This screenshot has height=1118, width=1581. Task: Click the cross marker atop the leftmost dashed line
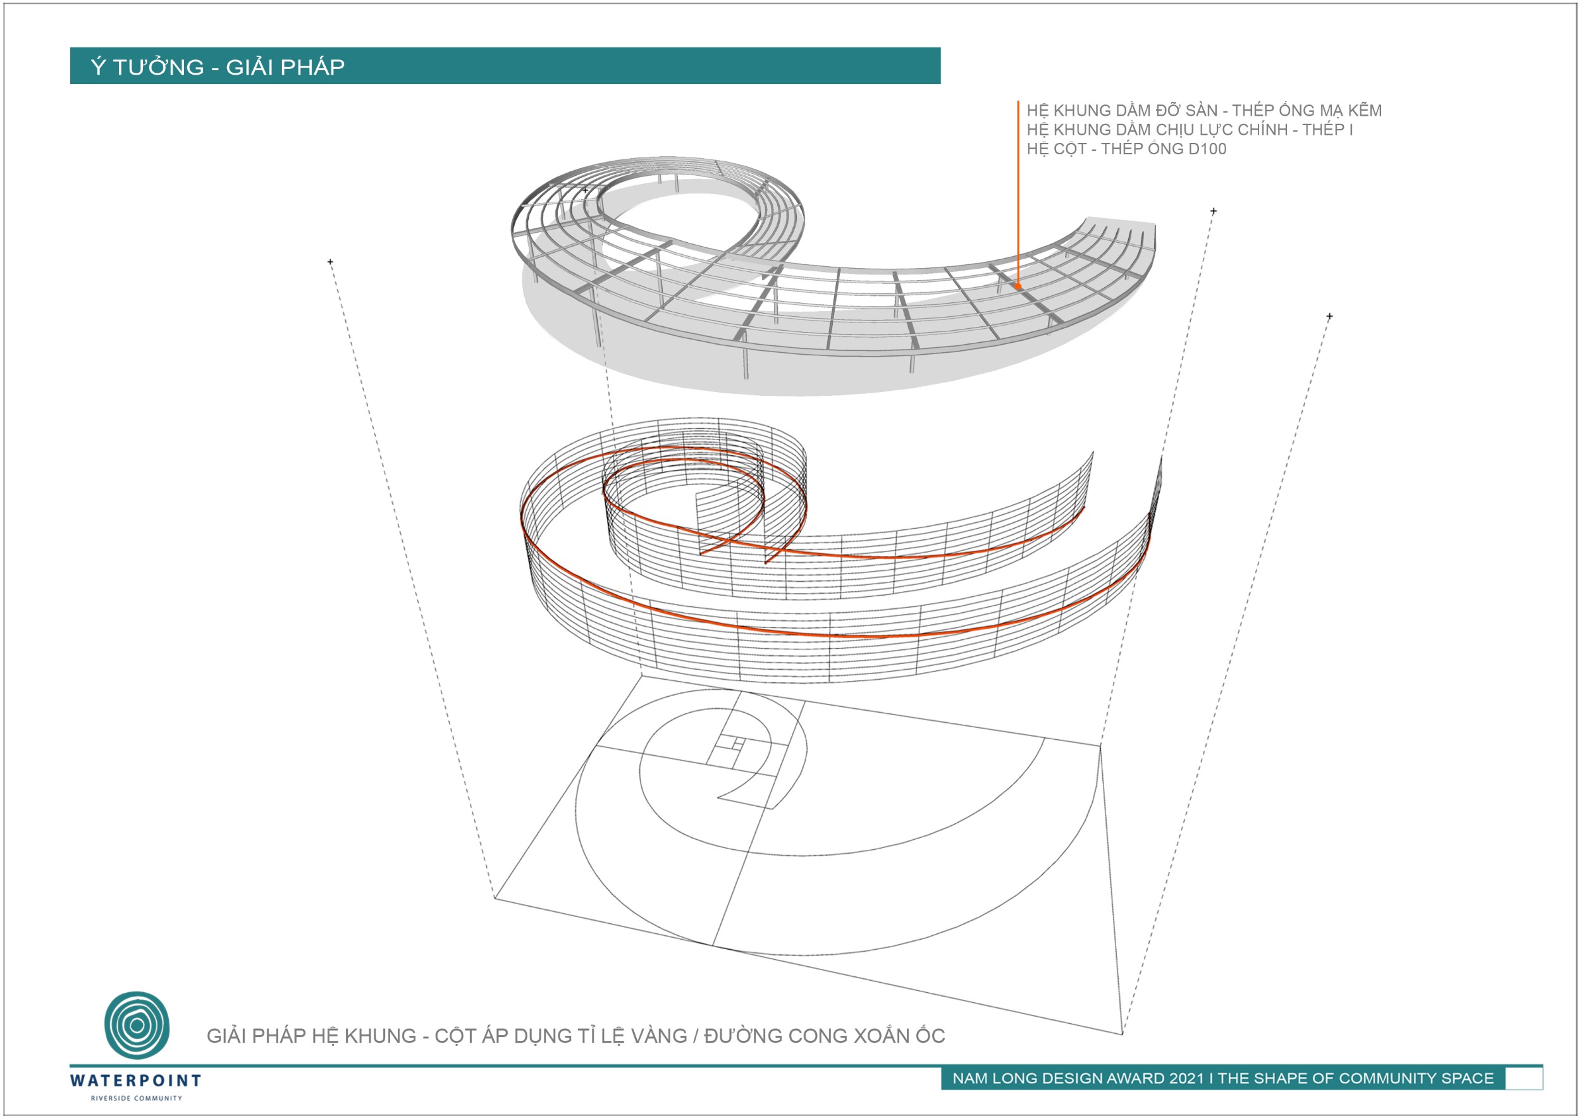point(331,262)
